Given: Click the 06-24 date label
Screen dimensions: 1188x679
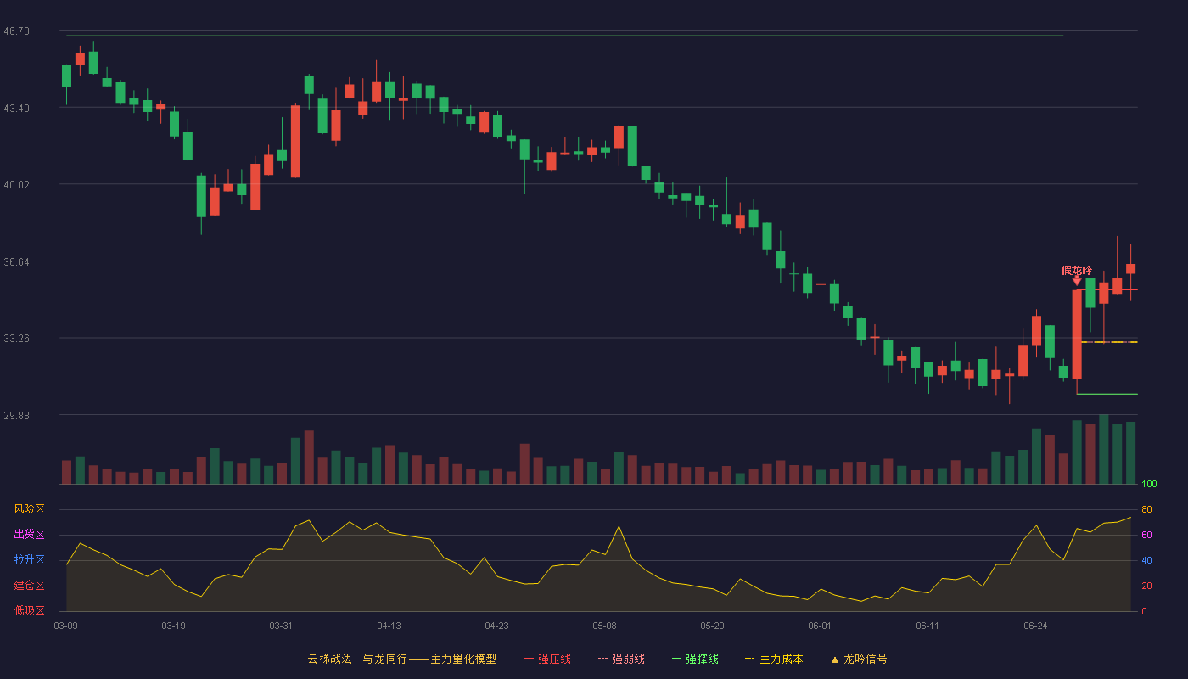Looking at the screenshot, I should [x=1035, y=626].
